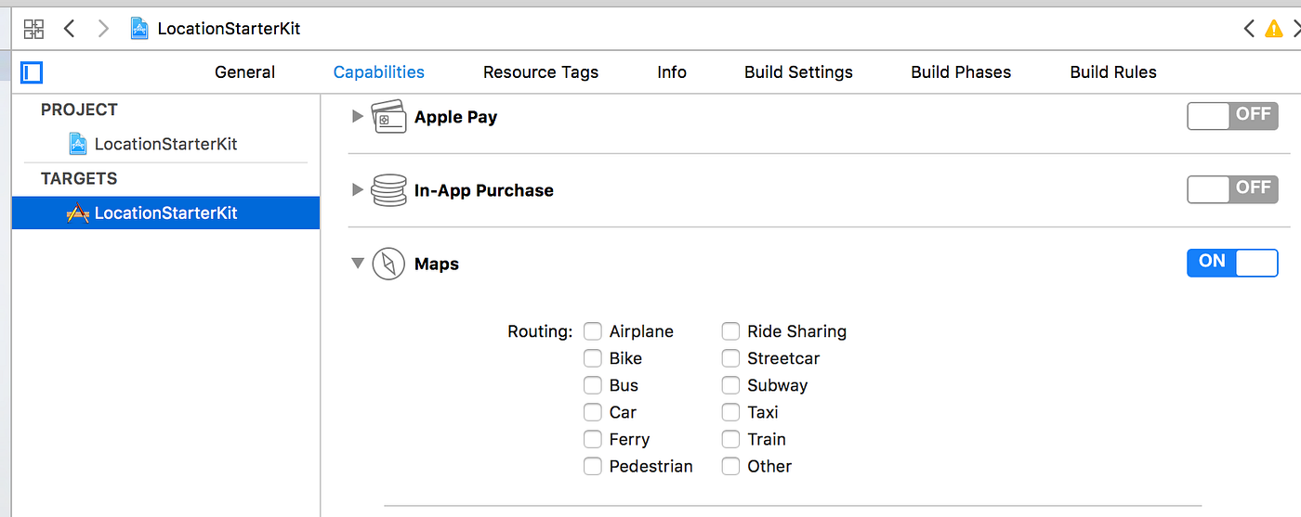
Task: Click the yellow warning triangle icon
Action: (1273, 29)
